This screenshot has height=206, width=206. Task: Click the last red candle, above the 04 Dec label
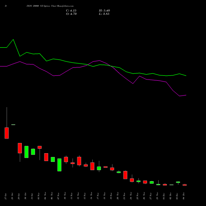pyautogui.click(x=185, y=185)
